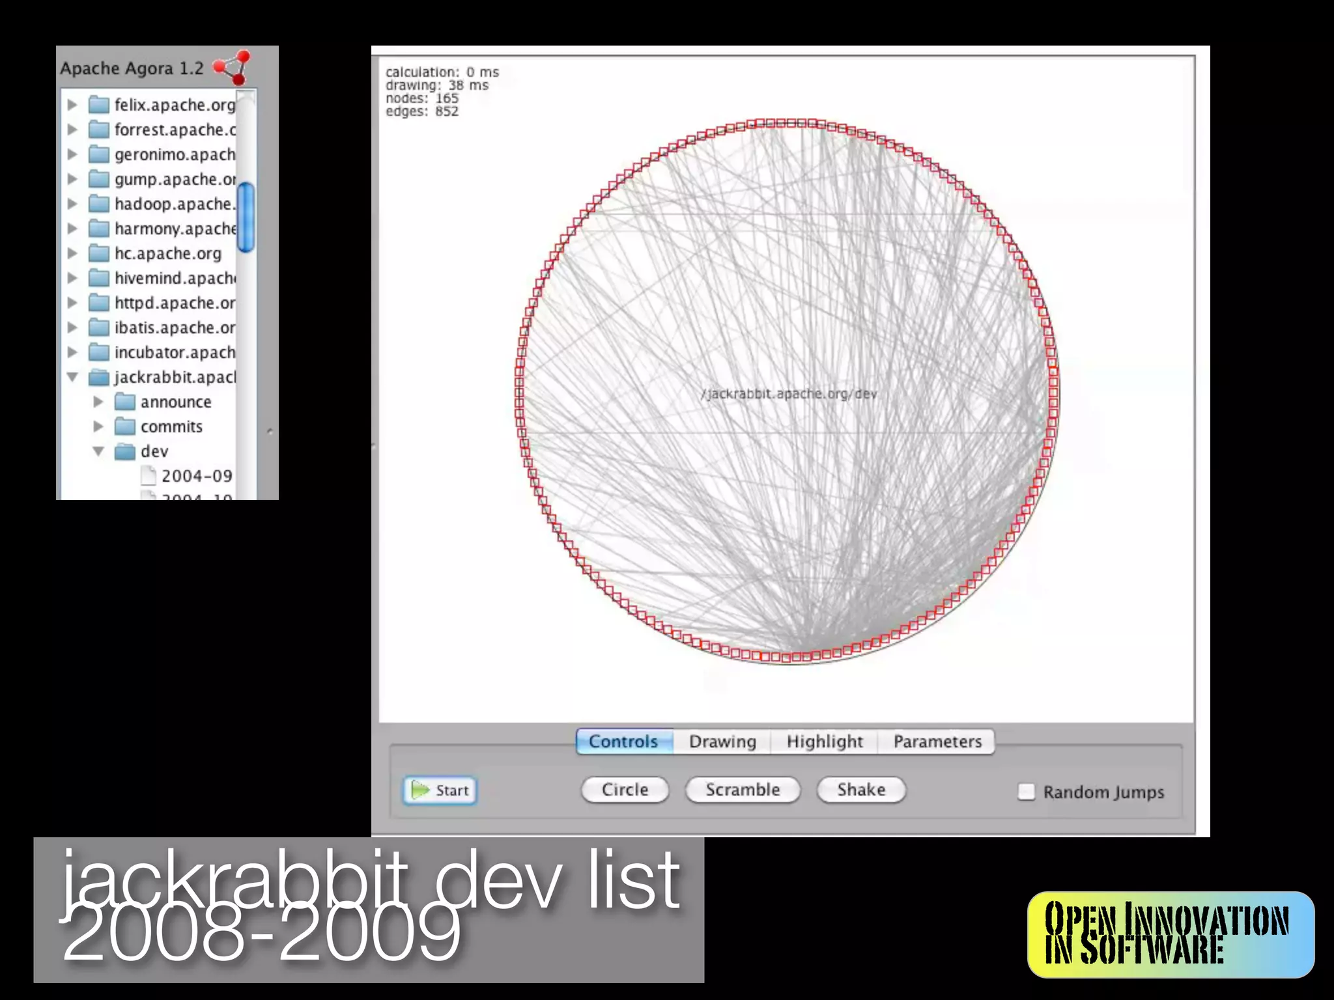
Task: Switch to the Drawing tab
Action: coord(722,742)
